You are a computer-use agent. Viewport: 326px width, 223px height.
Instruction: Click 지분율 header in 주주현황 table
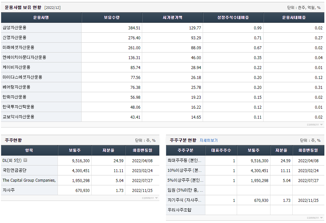pos(108,150)
